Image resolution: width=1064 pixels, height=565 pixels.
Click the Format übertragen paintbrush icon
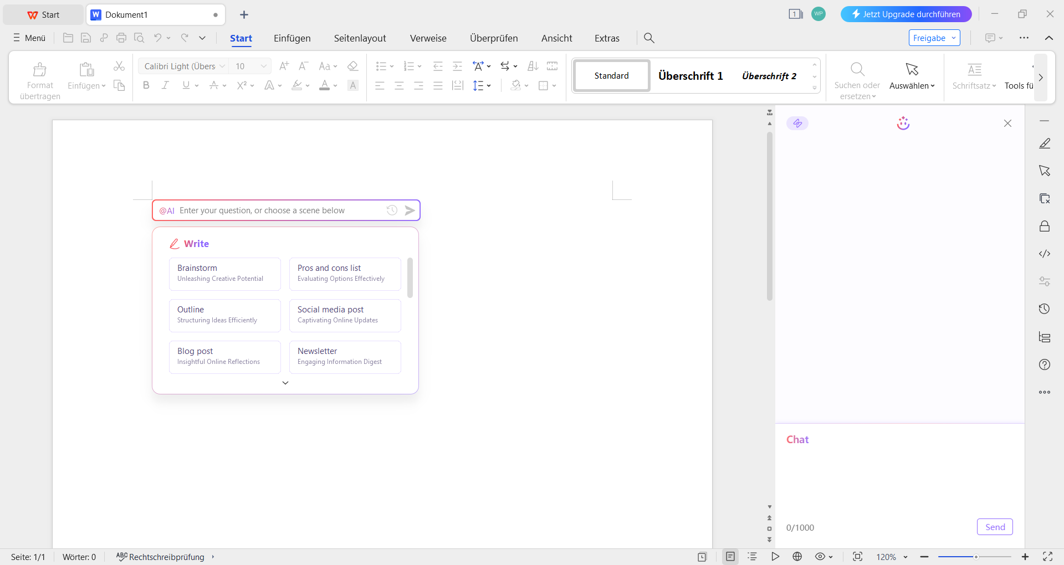click(40, 70)
